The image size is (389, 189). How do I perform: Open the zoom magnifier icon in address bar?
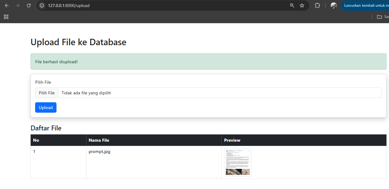292,5
